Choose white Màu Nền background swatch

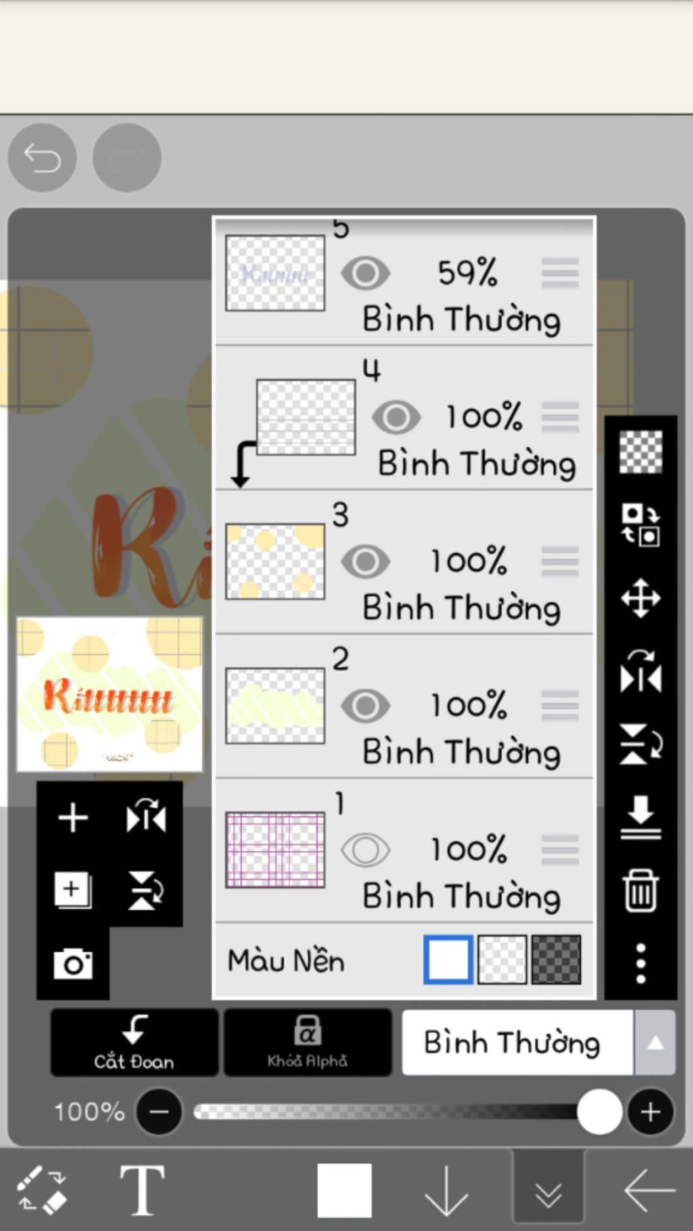click(x=448, y=960)
